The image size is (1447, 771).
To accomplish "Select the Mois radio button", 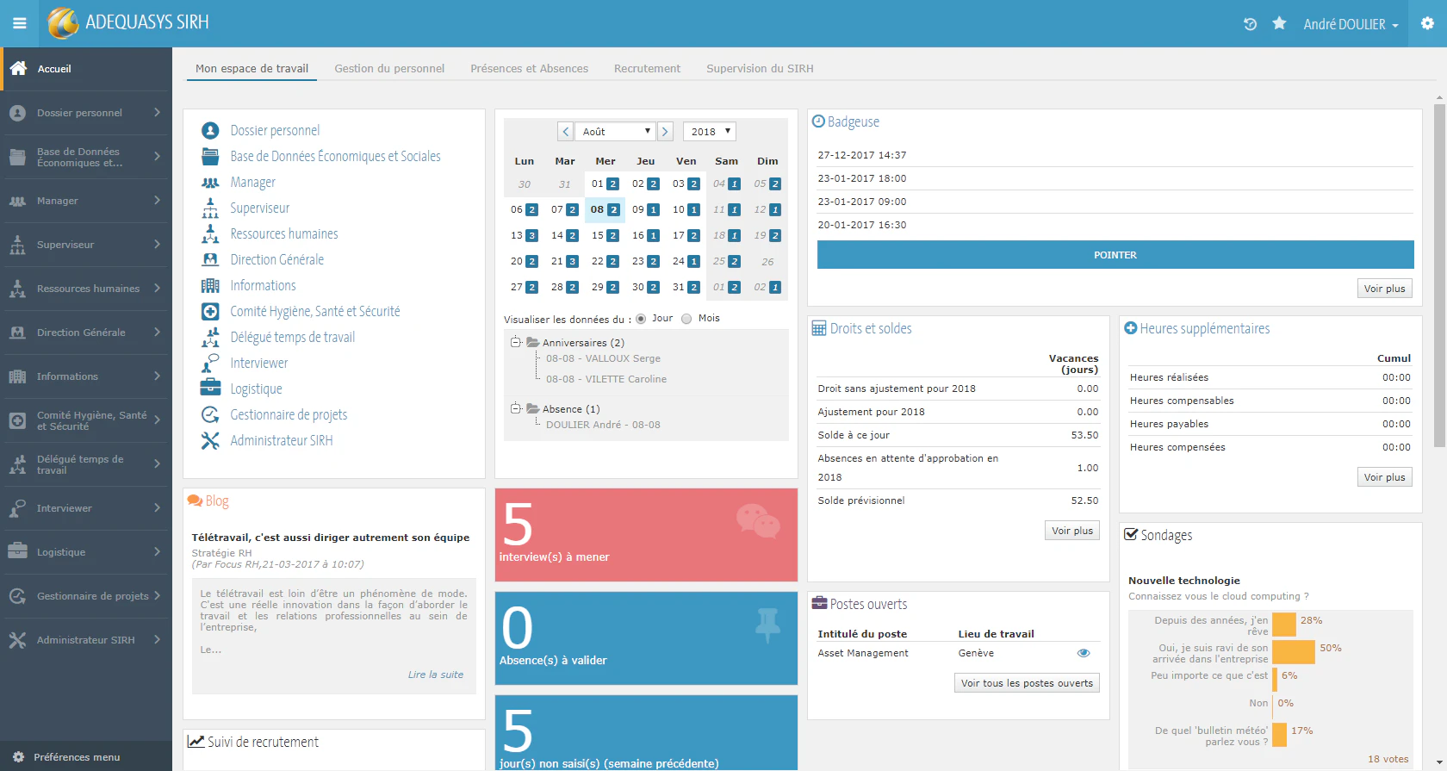I will pyautogui.click(x=686, y=319).
